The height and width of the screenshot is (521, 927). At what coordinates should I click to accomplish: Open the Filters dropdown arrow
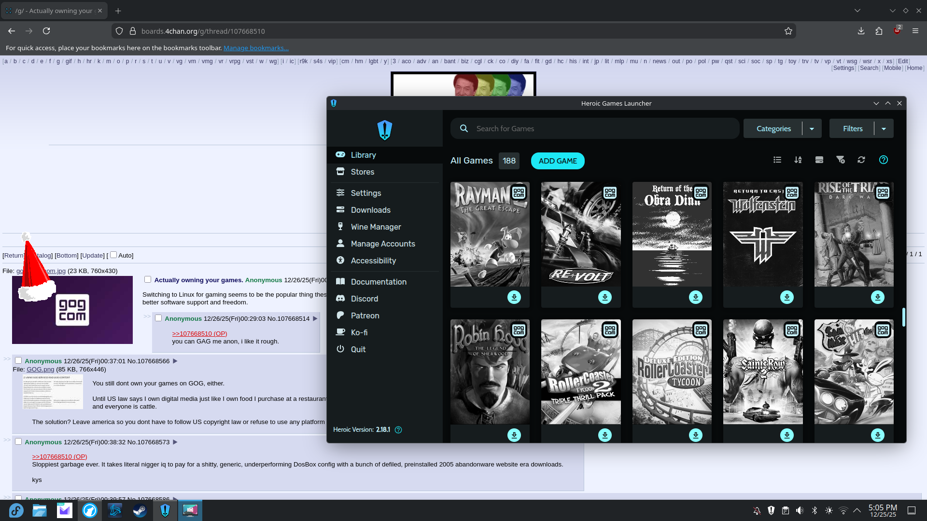pos(884,129)
